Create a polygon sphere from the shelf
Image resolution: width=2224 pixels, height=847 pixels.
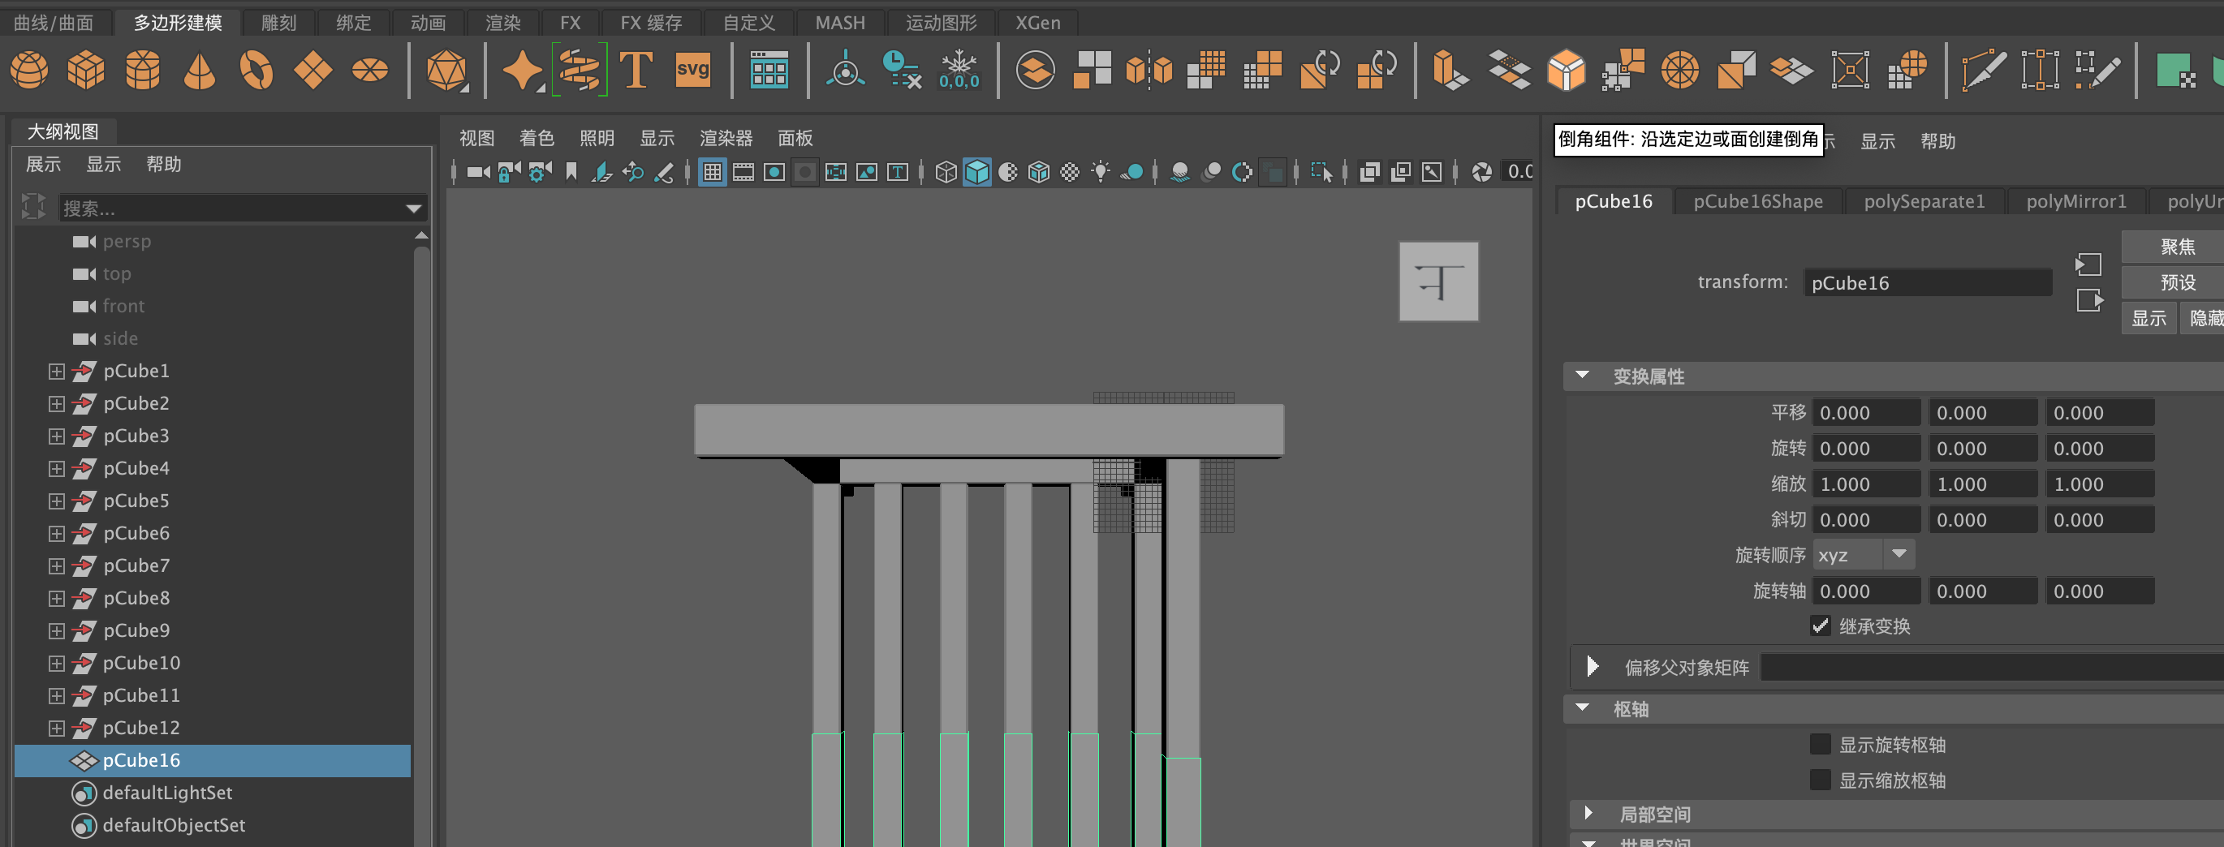[x=29, y=70]
